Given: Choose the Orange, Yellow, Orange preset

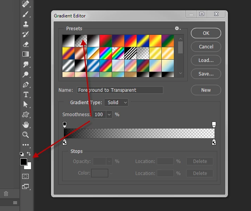Looking at the screenshot, I should tap(155, 41).
